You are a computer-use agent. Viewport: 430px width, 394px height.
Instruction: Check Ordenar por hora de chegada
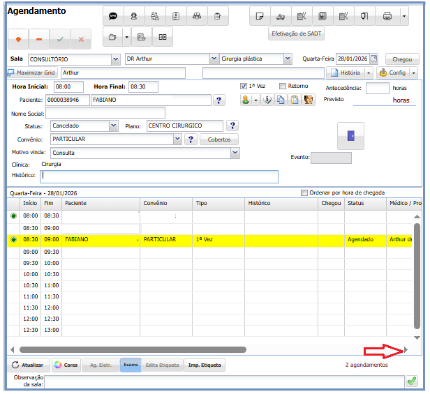click(304, 193)
